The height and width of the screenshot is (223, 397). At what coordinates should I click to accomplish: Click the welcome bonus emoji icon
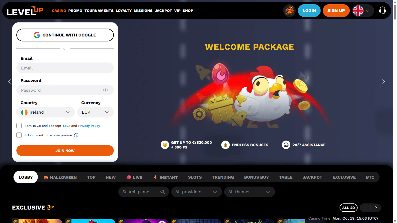[x=165, y=145]
